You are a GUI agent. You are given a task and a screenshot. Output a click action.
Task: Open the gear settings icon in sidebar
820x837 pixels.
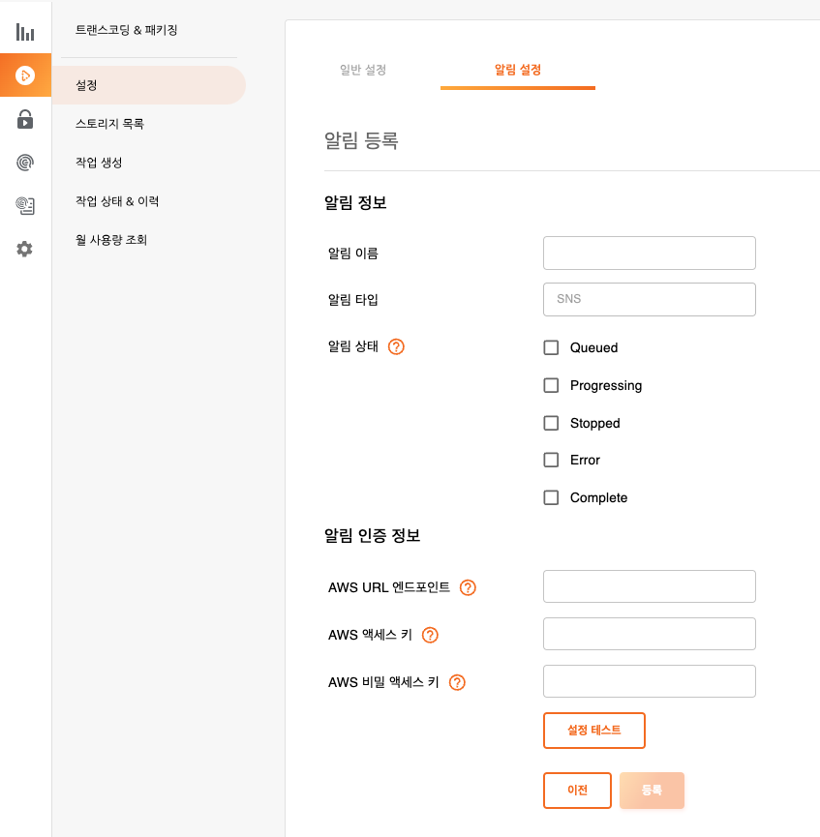point(25,249)
